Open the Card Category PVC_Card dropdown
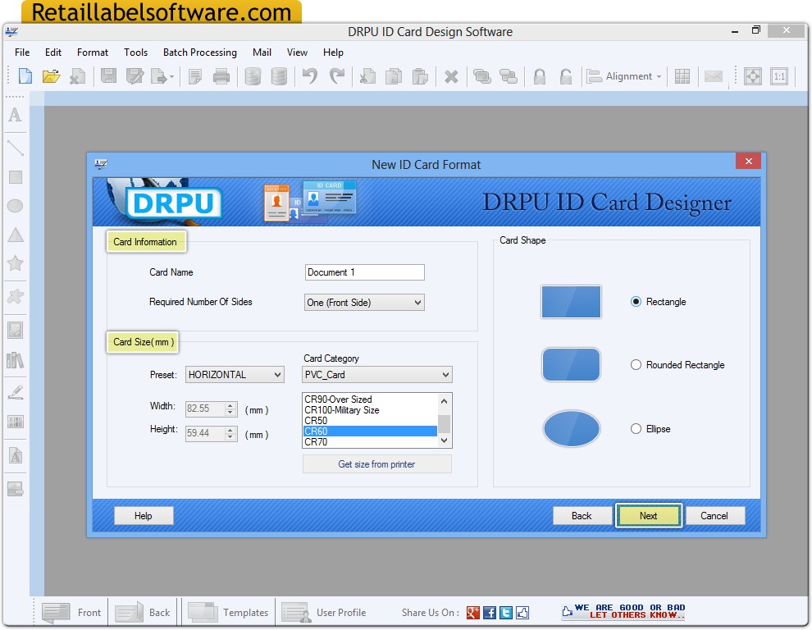 (x=377, y=375)
